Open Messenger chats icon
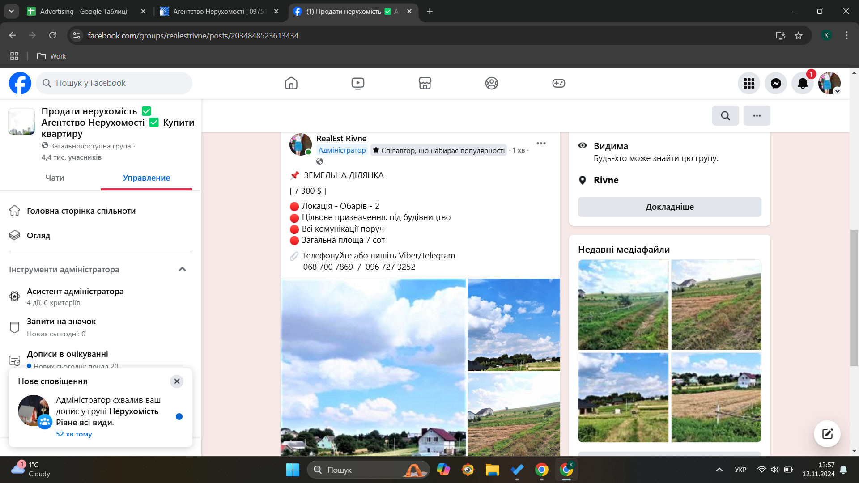This screenshot has width=859, height=483. coord(775,83)
